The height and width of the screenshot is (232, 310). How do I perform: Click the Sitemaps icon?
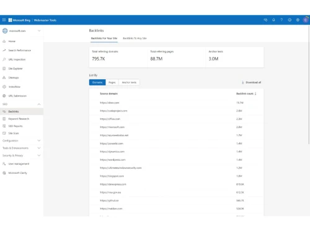click(x=4, y=77)
